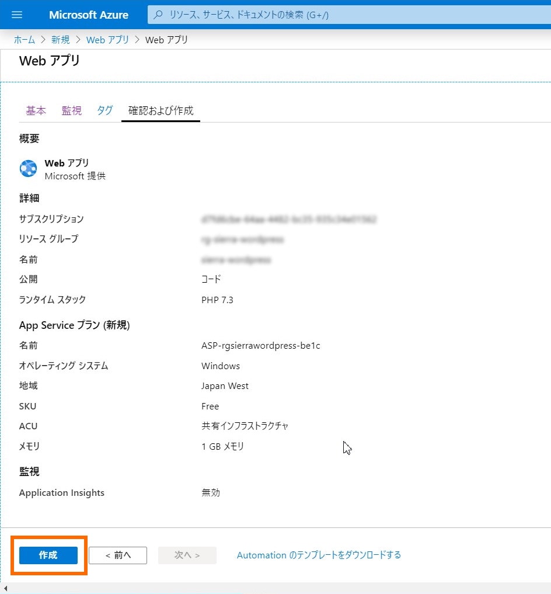Viewport: 551px width, 594px height.
Task: Click the disabled 次へ > button
Action: [187, 555]
